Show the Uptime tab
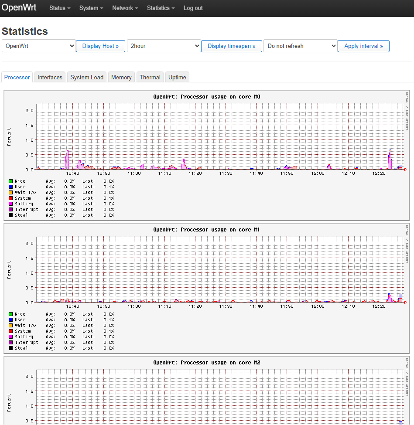This screenshot has height=425, width=414. click(x=177, y=77)
